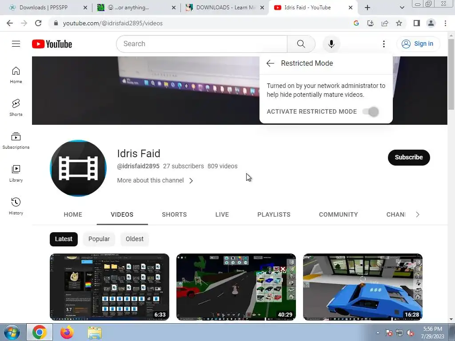The height and width of the screenshot is (341, 455).
Task: Click the Idris Faid channel avatar
Action: pyautogui.click(x=78, y=168)
